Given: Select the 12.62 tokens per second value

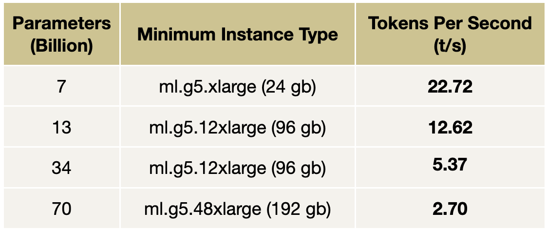Looking at the screenshot, I should point(450,128).
